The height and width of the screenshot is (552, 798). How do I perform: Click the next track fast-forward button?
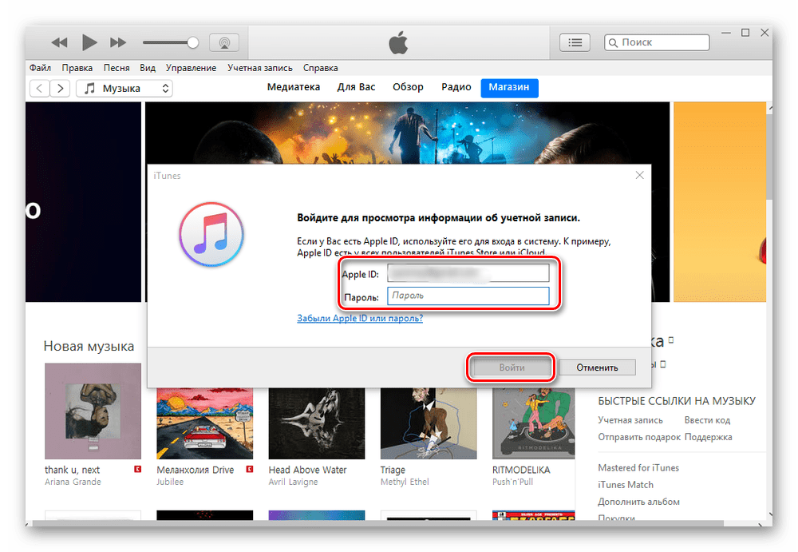(x=118, y=42)
